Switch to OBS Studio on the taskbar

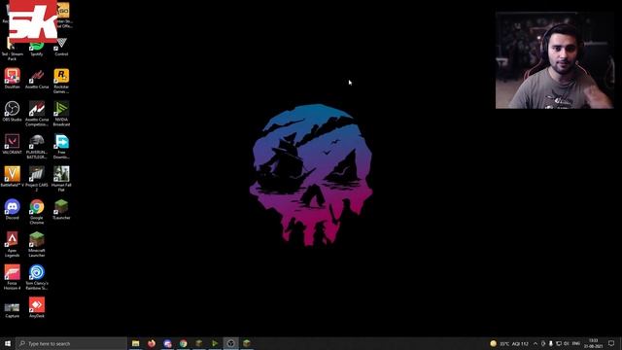pyautogui.click(x=231, y=343)
